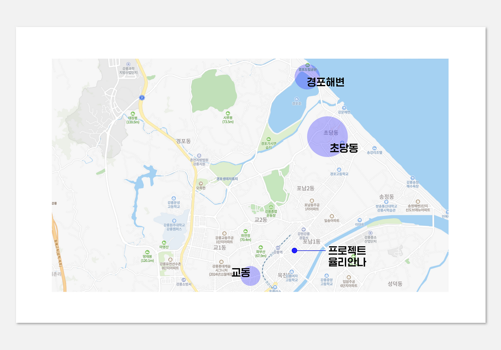Image resolution: width=501 pixels, height=350 pixels.
Task: Select the gray 초당동 map label
Action: pos(331,133)
